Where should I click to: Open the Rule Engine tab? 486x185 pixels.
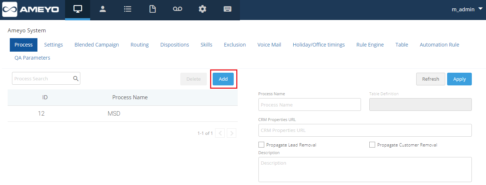(370, 45)
